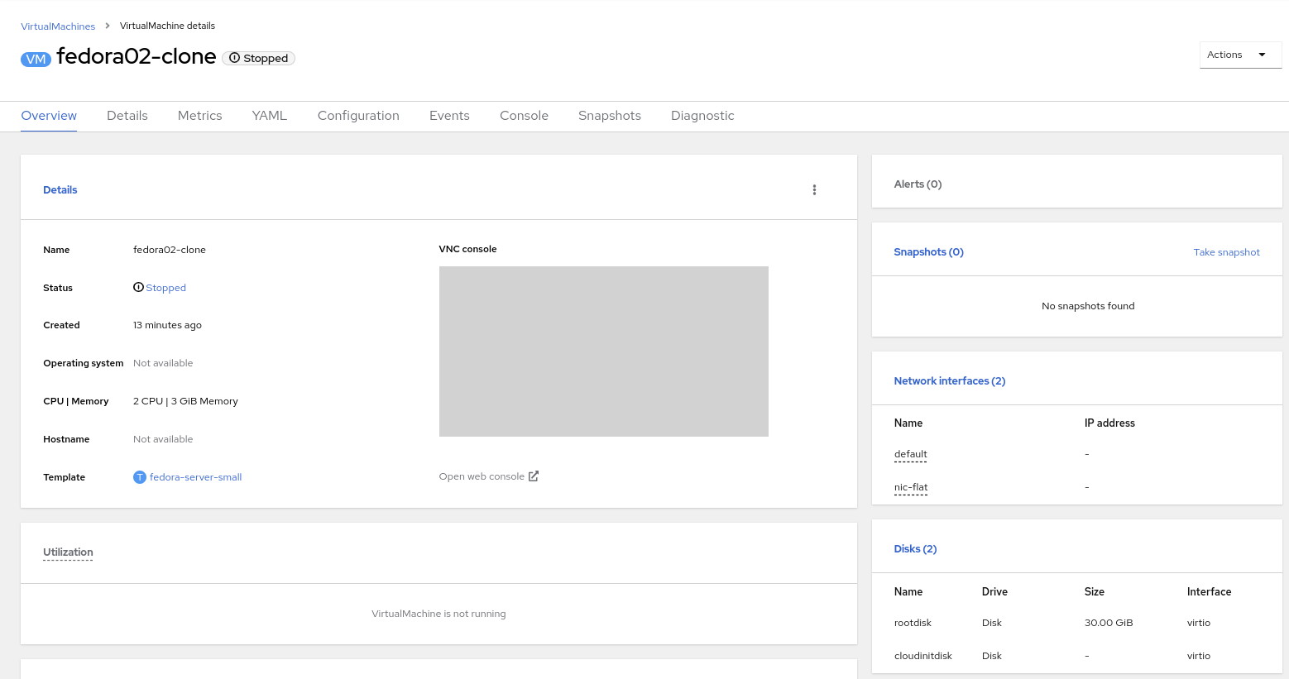
Task: Open the Disks (2) link
Action: 915,549
